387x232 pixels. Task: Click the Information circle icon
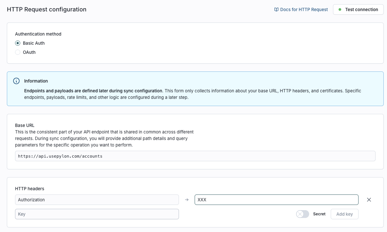[x=16, y=81]
